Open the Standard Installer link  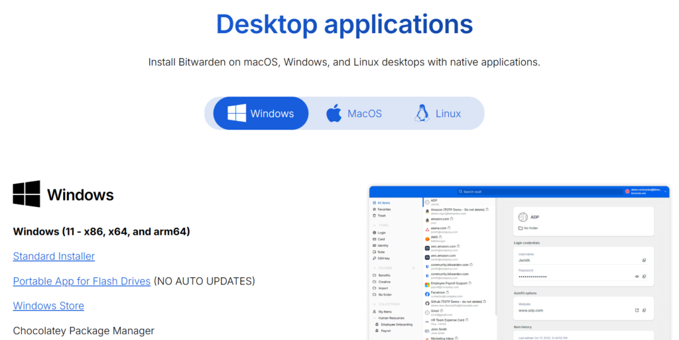point(54,256)
